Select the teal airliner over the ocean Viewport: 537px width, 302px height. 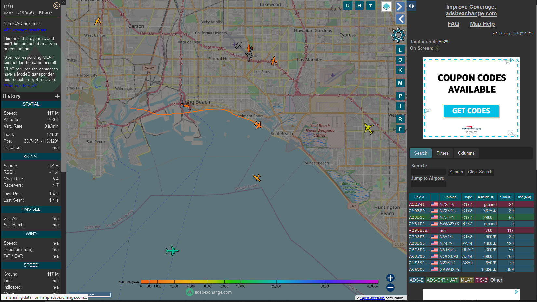pyautogui.click(x=172, y=251)
